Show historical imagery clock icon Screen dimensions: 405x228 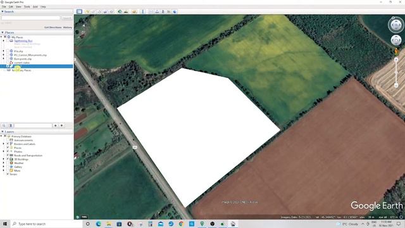pyautogui.click(x=120, y=11)
